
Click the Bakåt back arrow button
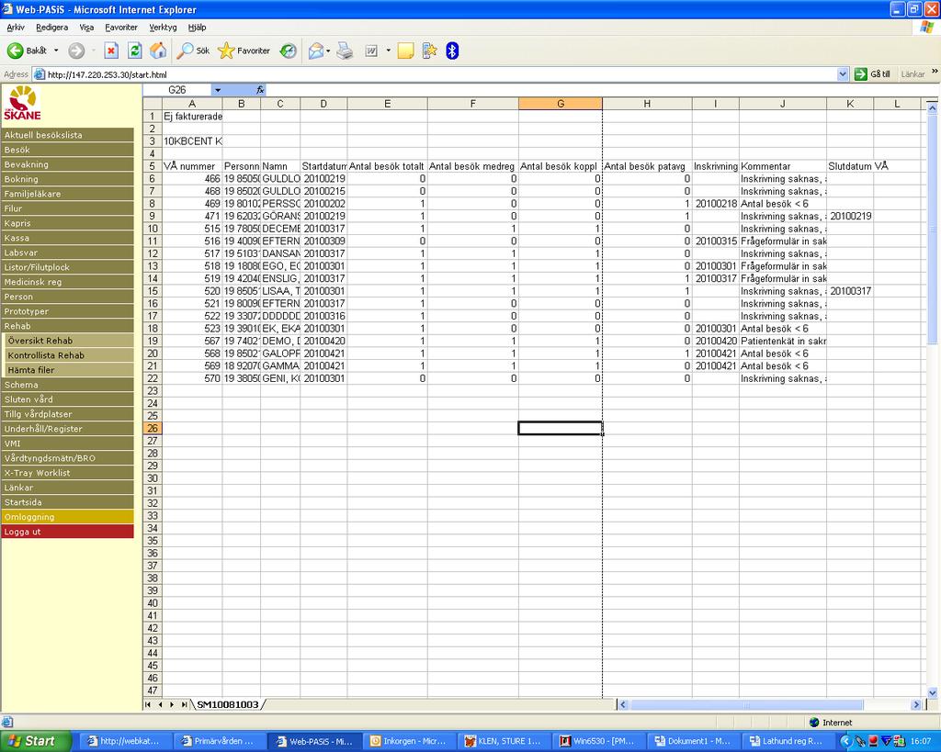26,51
